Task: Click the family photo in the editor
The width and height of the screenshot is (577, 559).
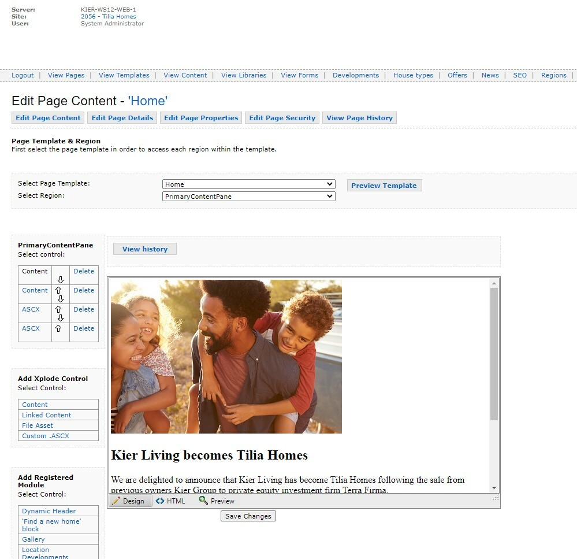Action: coord(226,357)
